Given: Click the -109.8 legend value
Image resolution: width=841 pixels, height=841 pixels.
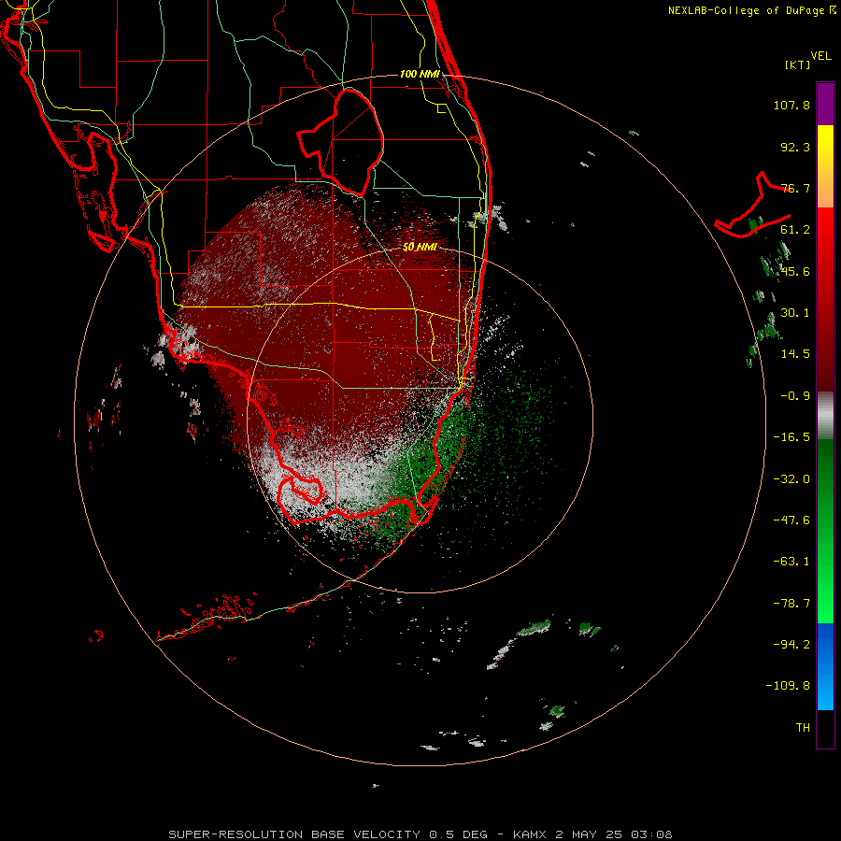Looking at the screenshot, I should pos(788,686).
